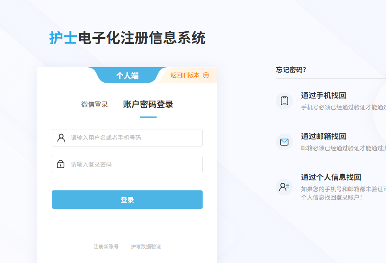The height and width of the screenshot is (263, 386).
Task: Focus the username or phone number field
Action: pyautogui.click(x=127, y=138)
